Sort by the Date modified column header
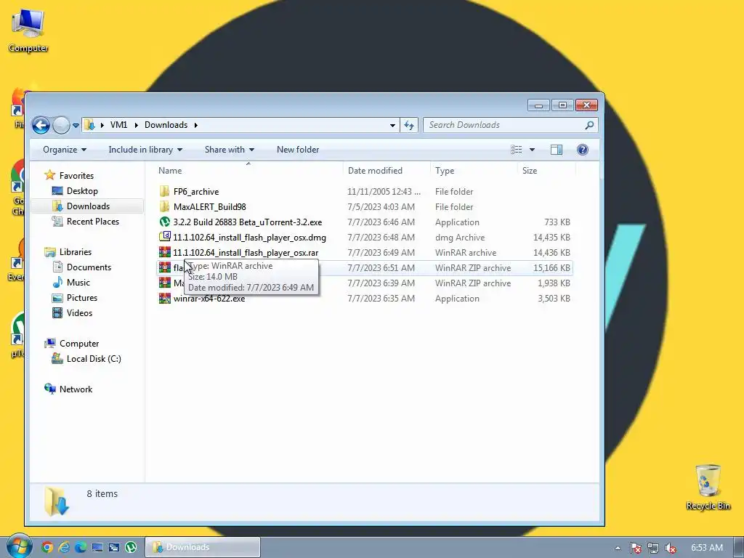 pyautogui.click(x=387, y=170)
